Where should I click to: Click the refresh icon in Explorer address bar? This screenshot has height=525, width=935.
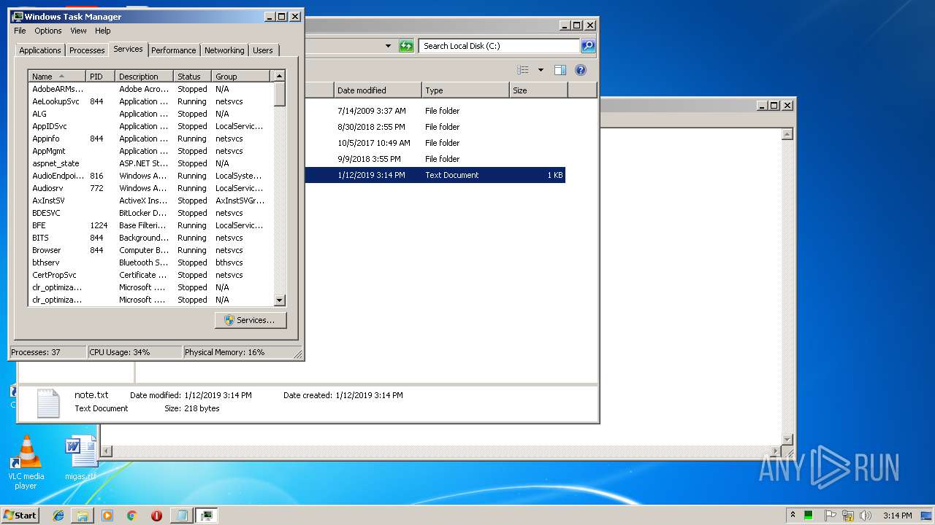[x=406, y=46]
